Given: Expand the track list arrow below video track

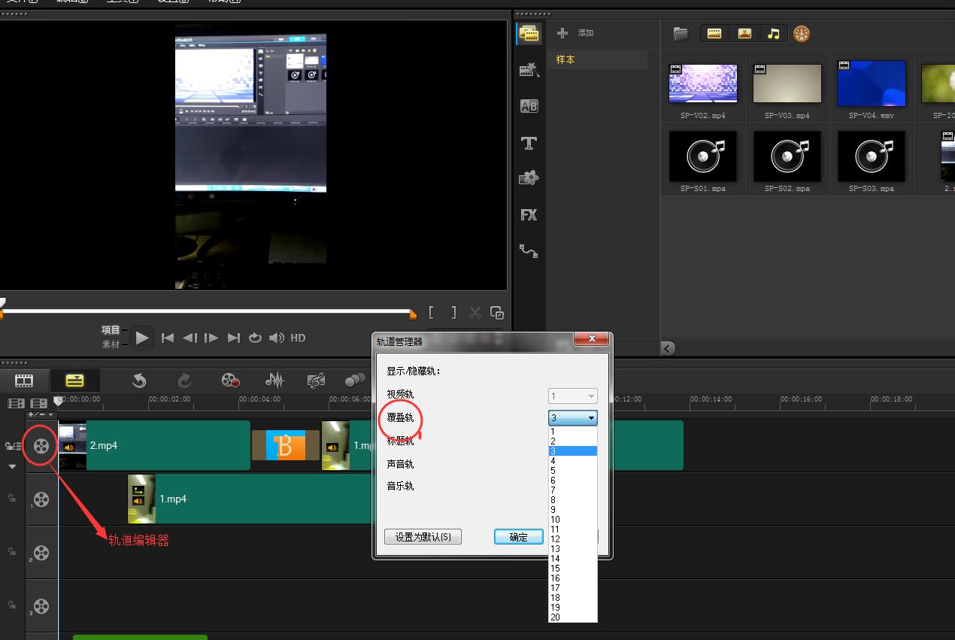Looking at the screenshot, I should coord(12,466).
